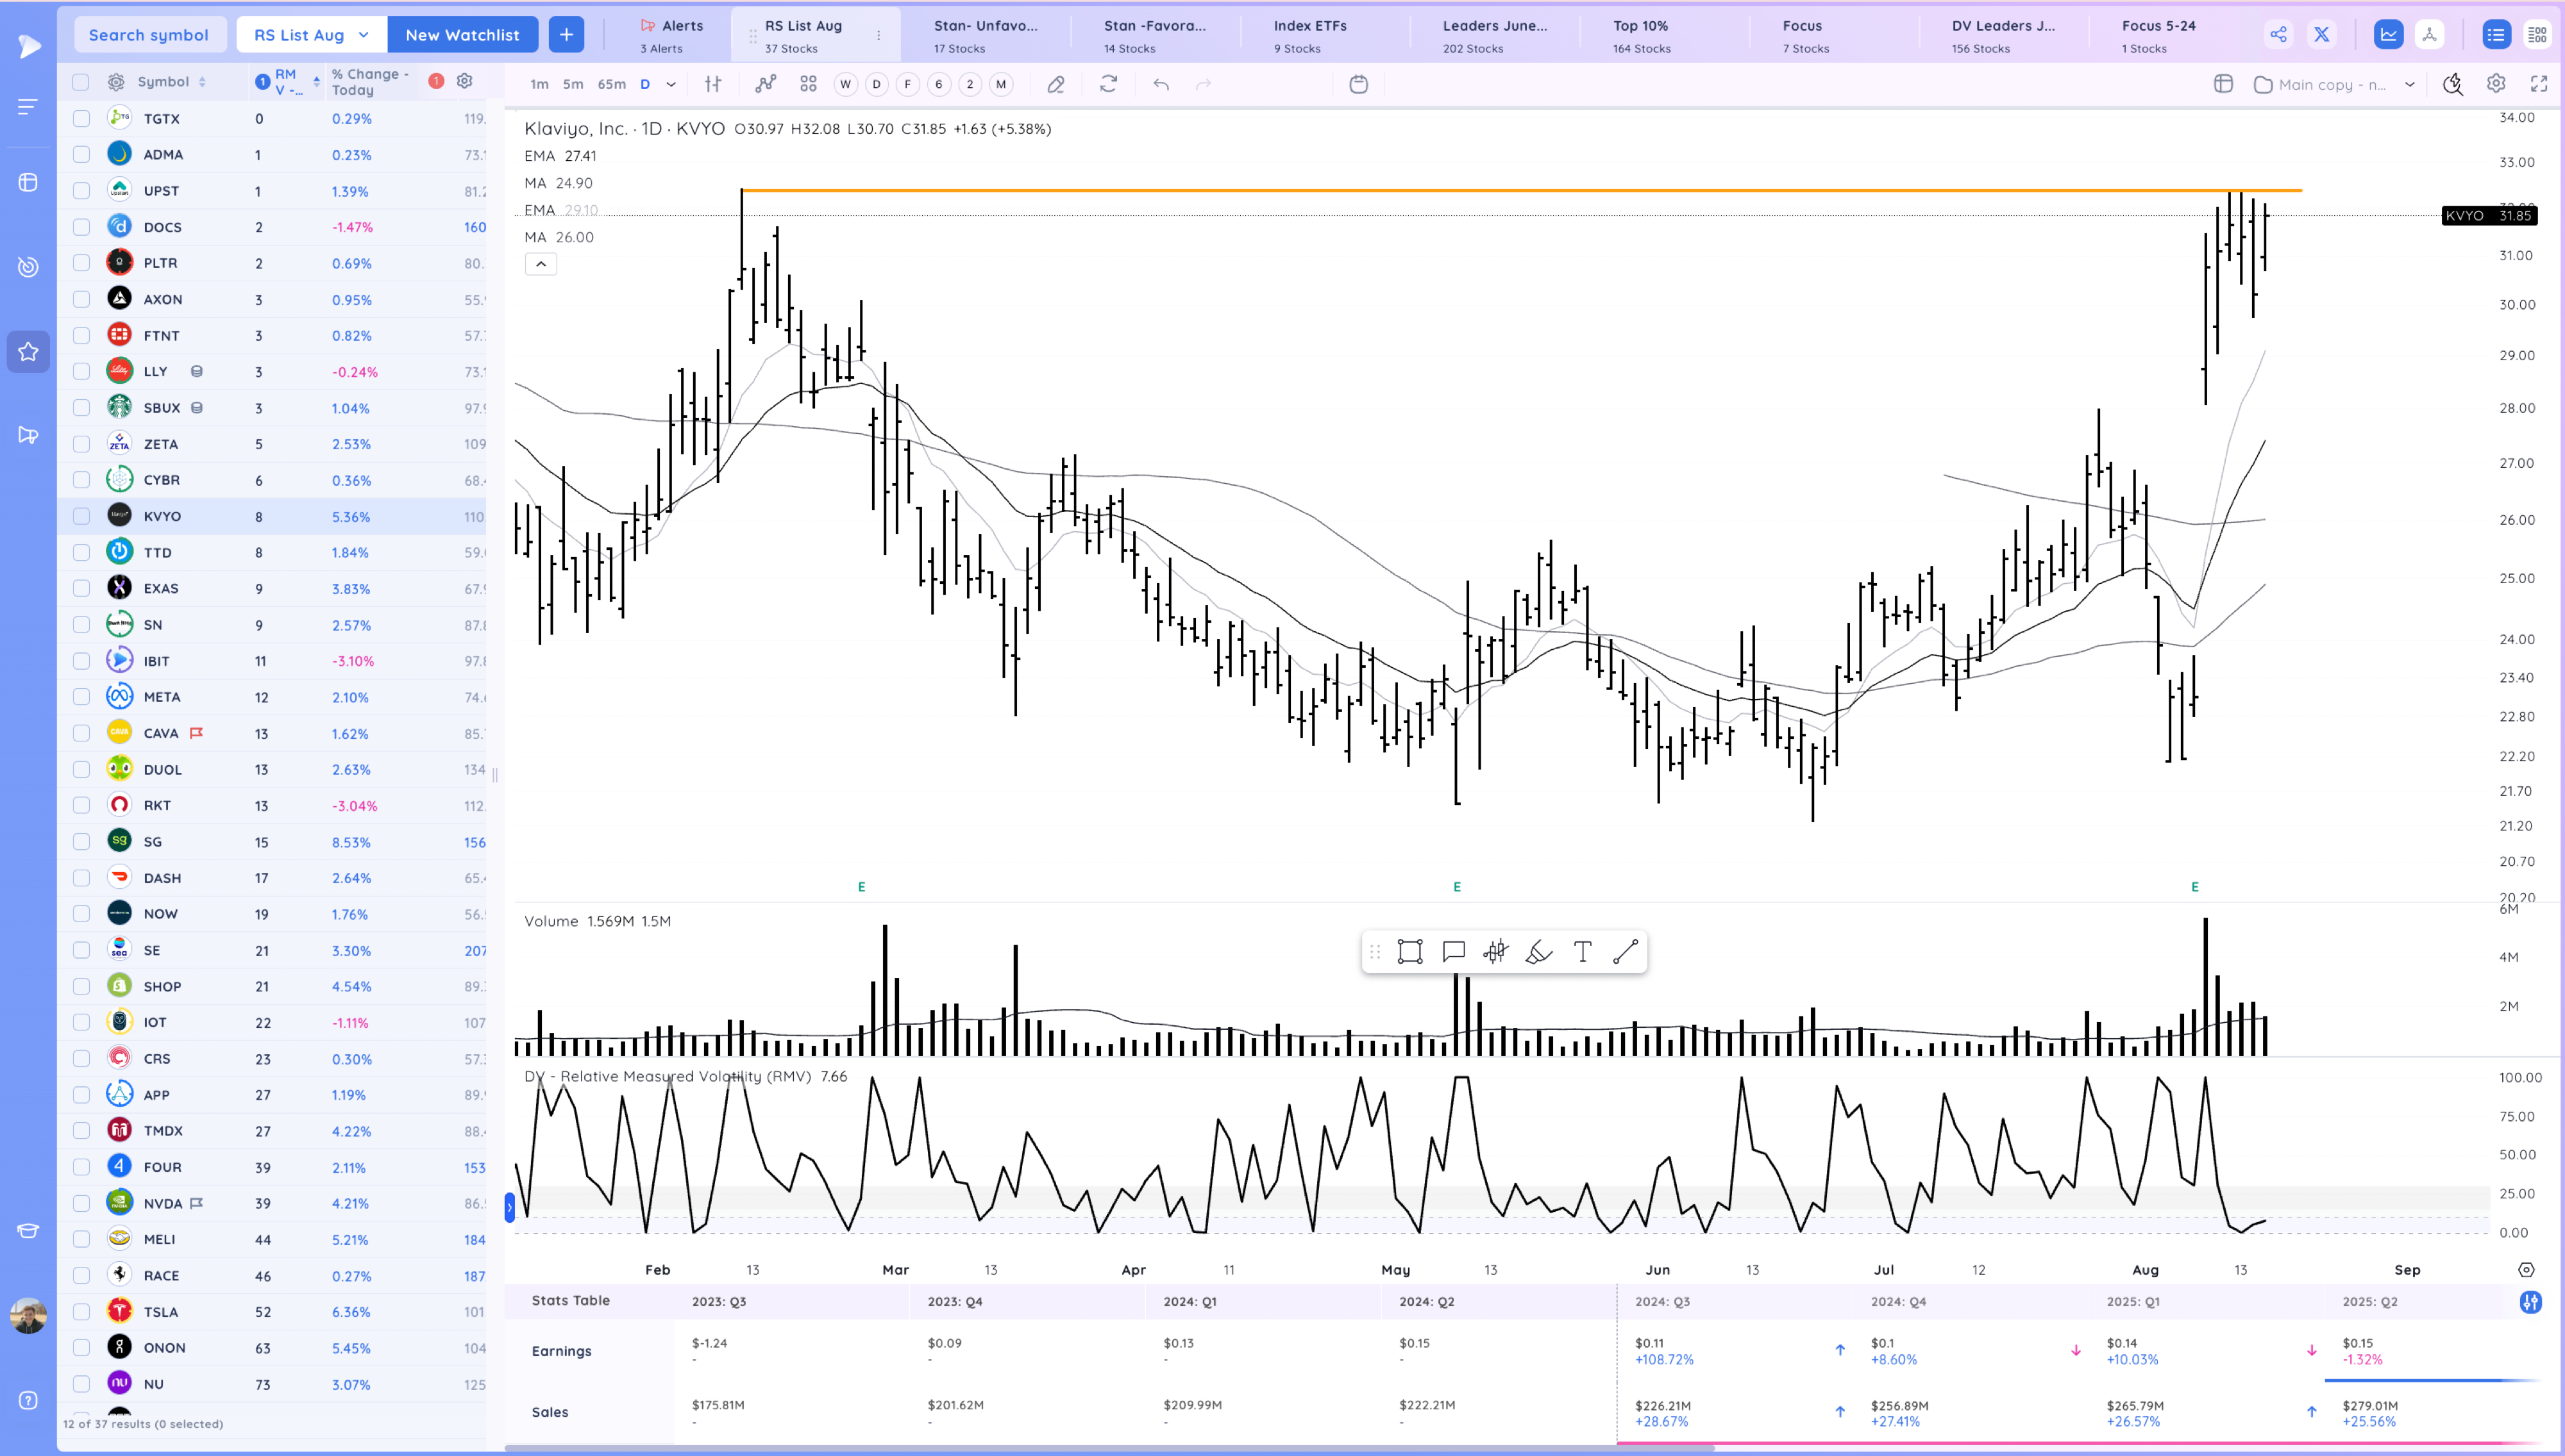The height and width of the screenshot is (1456, 2565).
Task: Click the weekly chart W icon
Action: 845,85
